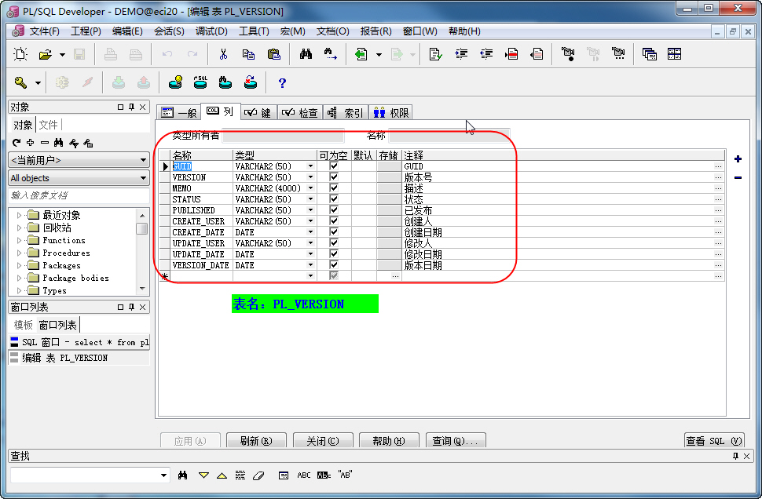Screen dimensions: 762x499
Task: Click the blue plus to add a column
Action: [x=738, y=158]
